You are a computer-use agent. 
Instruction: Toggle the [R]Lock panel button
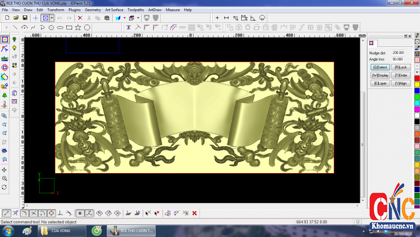[x=400, y=67]
